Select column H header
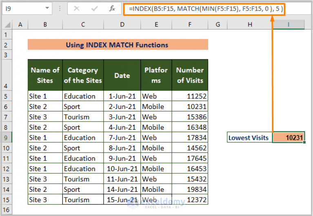313x216 pixels. point(250,25)
